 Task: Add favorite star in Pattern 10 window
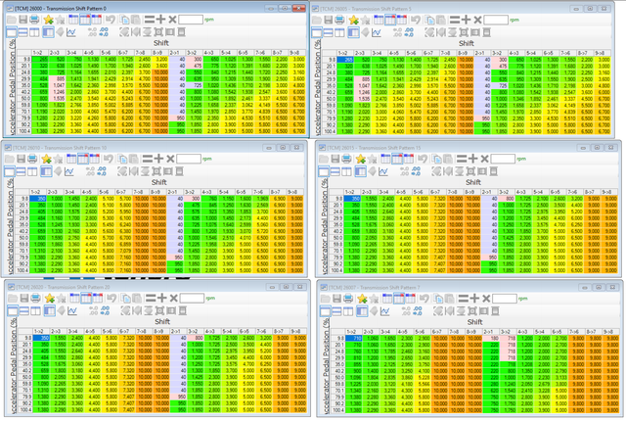[46, 159]
